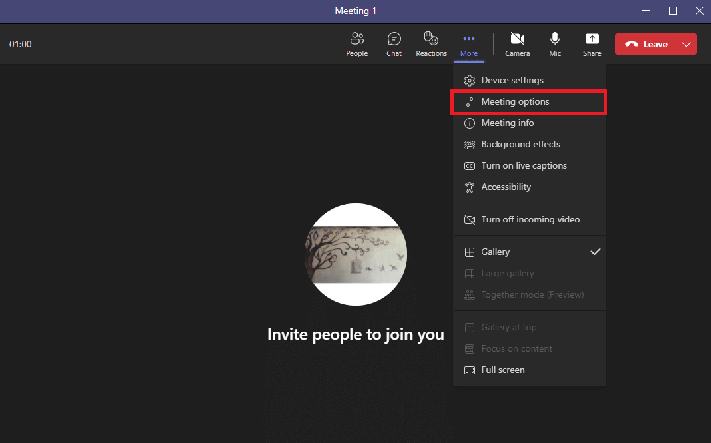Close the More actions menu button

469,44
